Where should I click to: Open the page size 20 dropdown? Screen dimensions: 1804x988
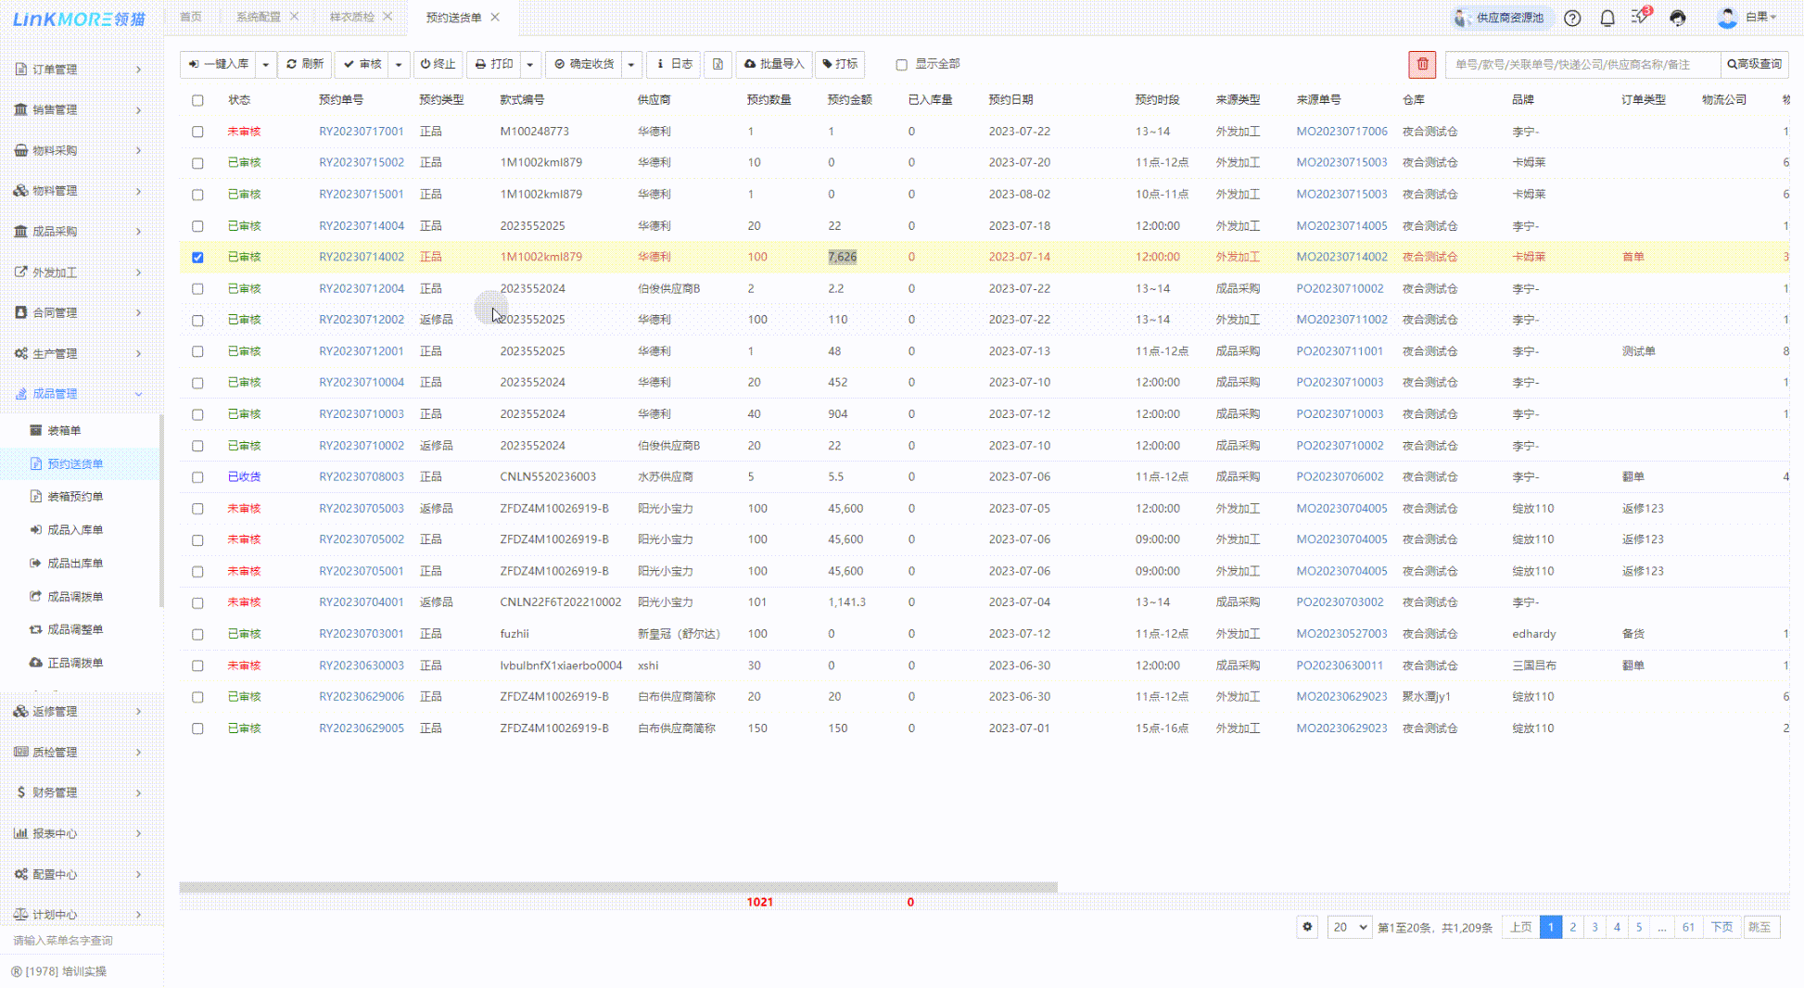(1350, 927)
